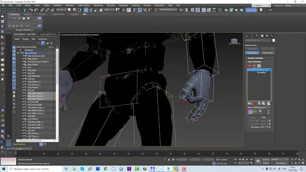Go to the start frame button
This screenshot has width=306, height=172.
[235, 159]
